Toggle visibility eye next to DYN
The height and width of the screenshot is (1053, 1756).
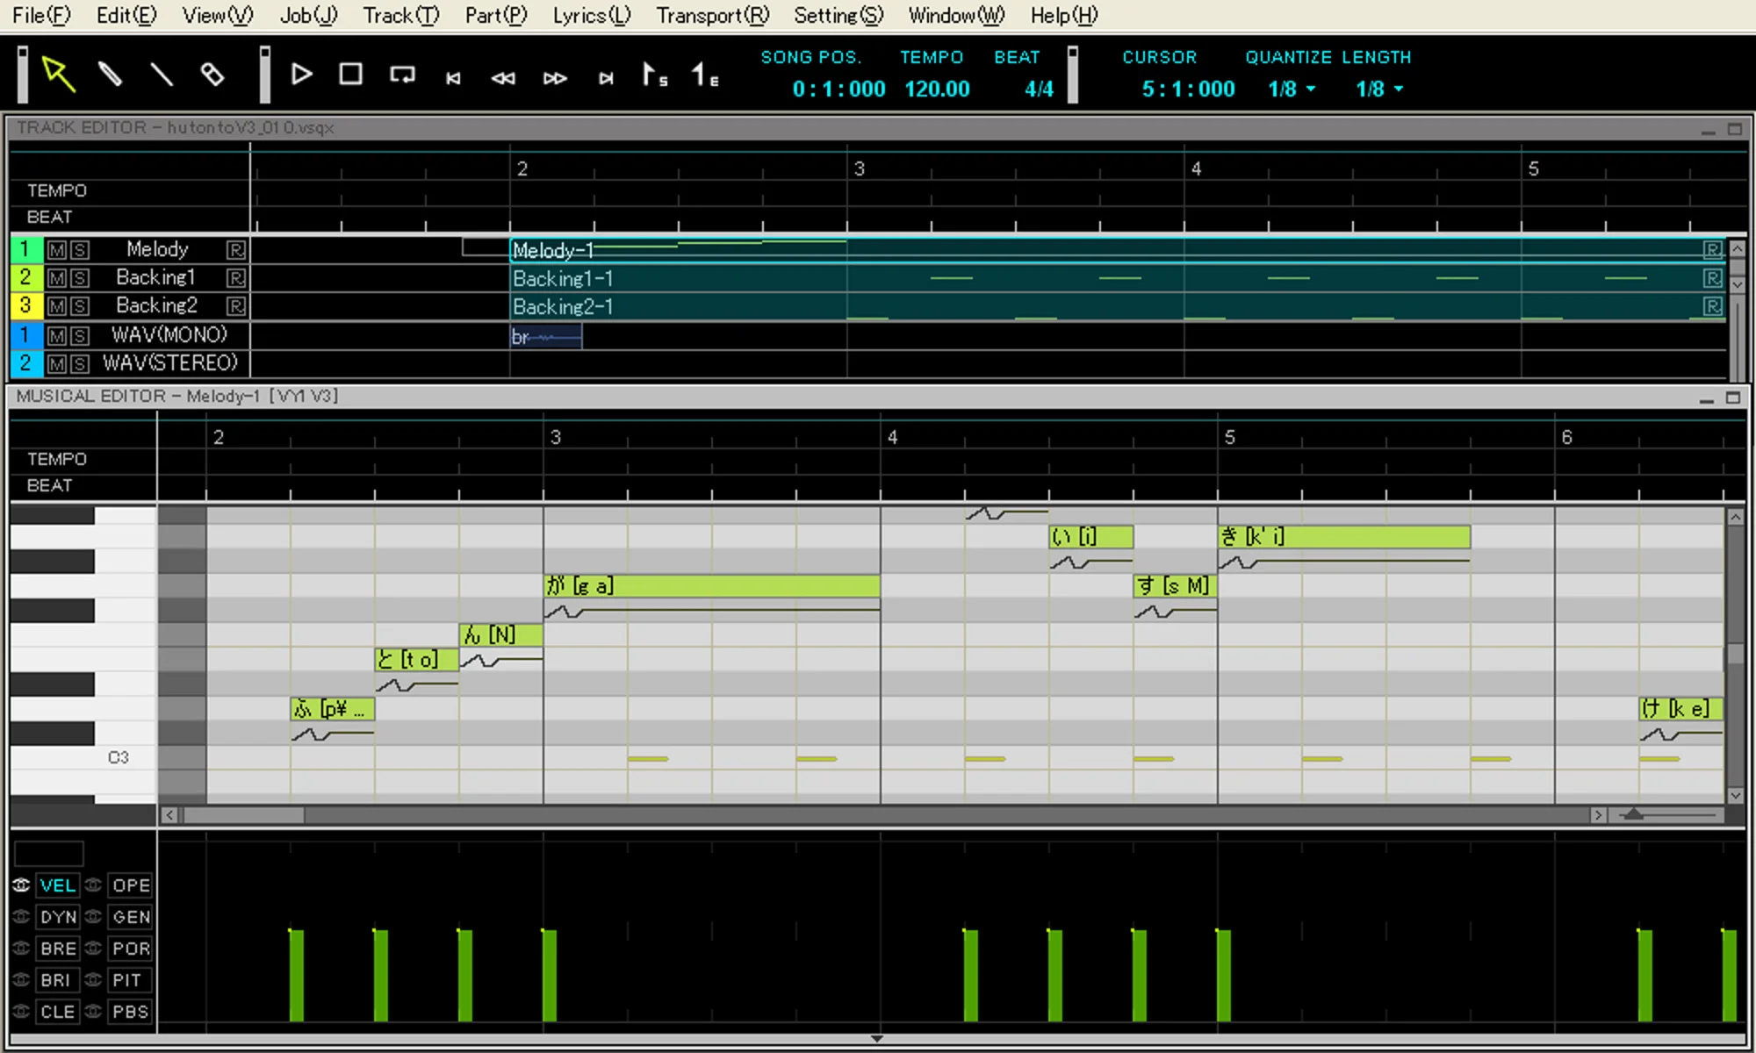point(20,916)
